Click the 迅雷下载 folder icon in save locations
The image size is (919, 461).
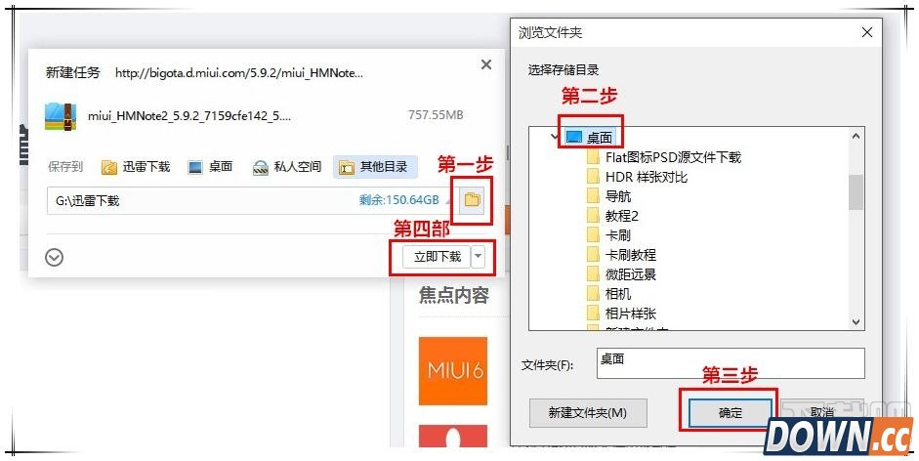point(109,168)
